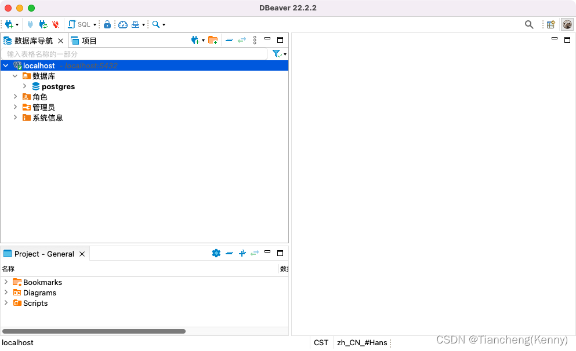Select the 管理员 folder
Viewport: 576px width, 351px height.
click(x=38, y=107)
